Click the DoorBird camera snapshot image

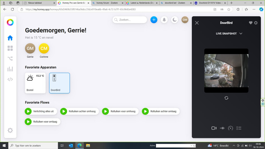click(226, 71)
